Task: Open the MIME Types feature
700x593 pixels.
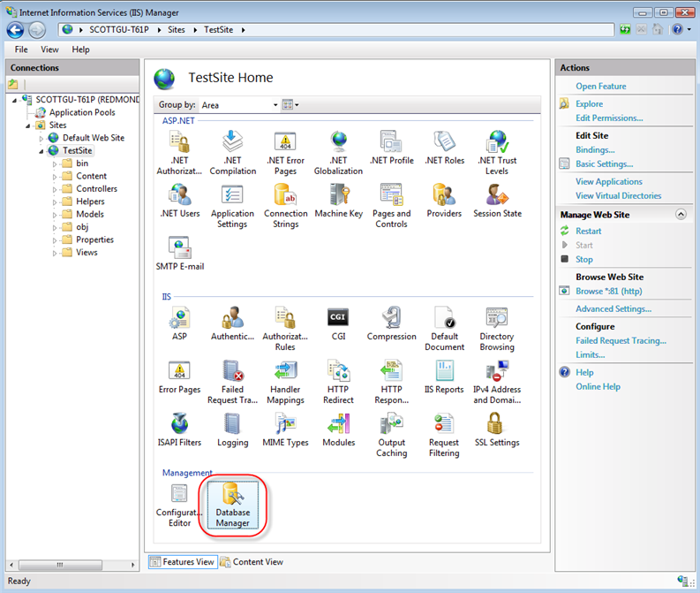Action: pyautogui.click(x=285, y=430)
